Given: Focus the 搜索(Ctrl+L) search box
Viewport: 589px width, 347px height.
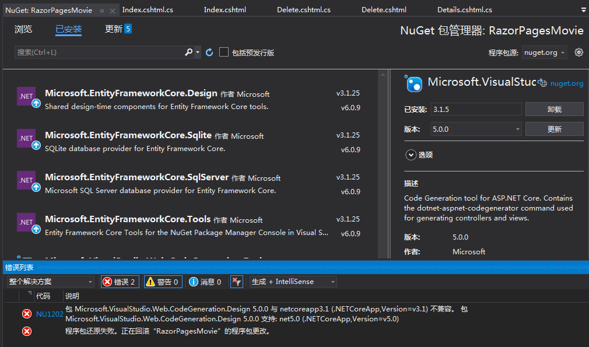Looking at the screenshot, I should coord(99,52).
